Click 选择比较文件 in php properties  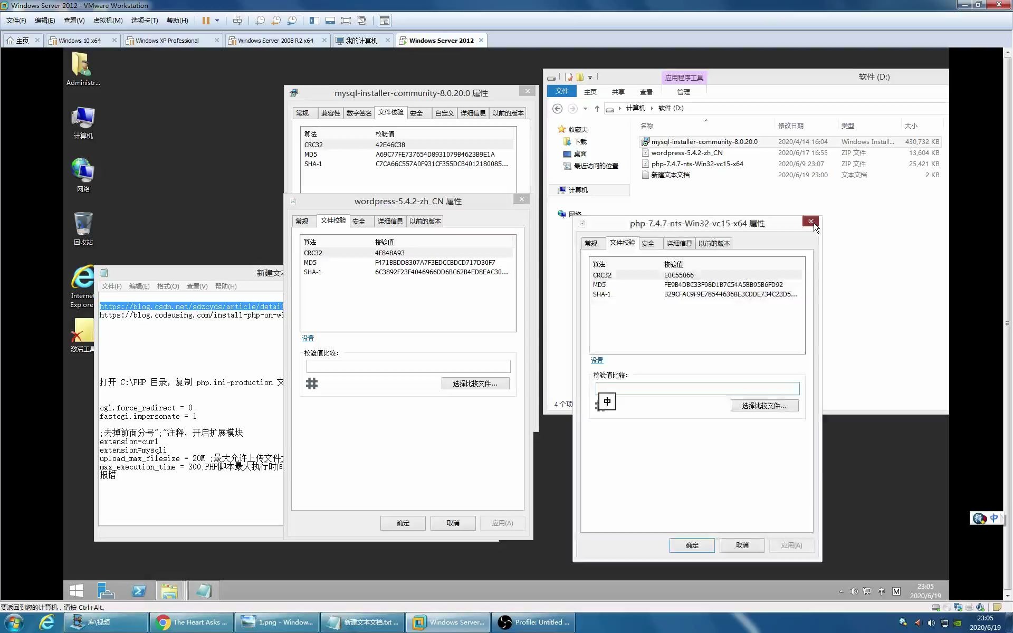(x=764, y=406)
